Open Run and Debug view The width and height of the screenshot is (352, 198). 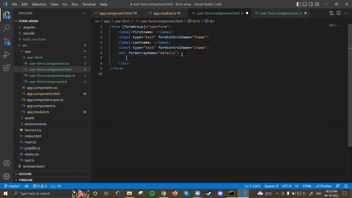click(x=7, y=54)
